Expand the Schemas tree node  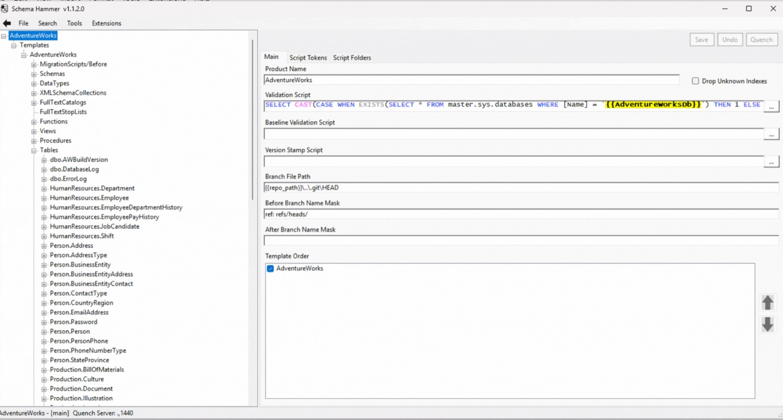point(33,73)
